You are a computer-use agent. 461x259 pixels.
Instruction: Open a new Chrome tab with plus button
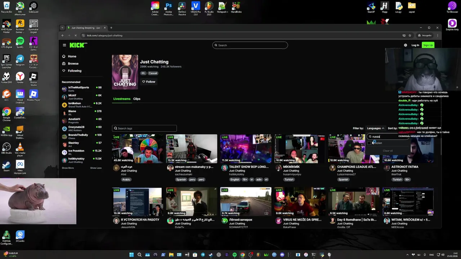tap(111, 28)
